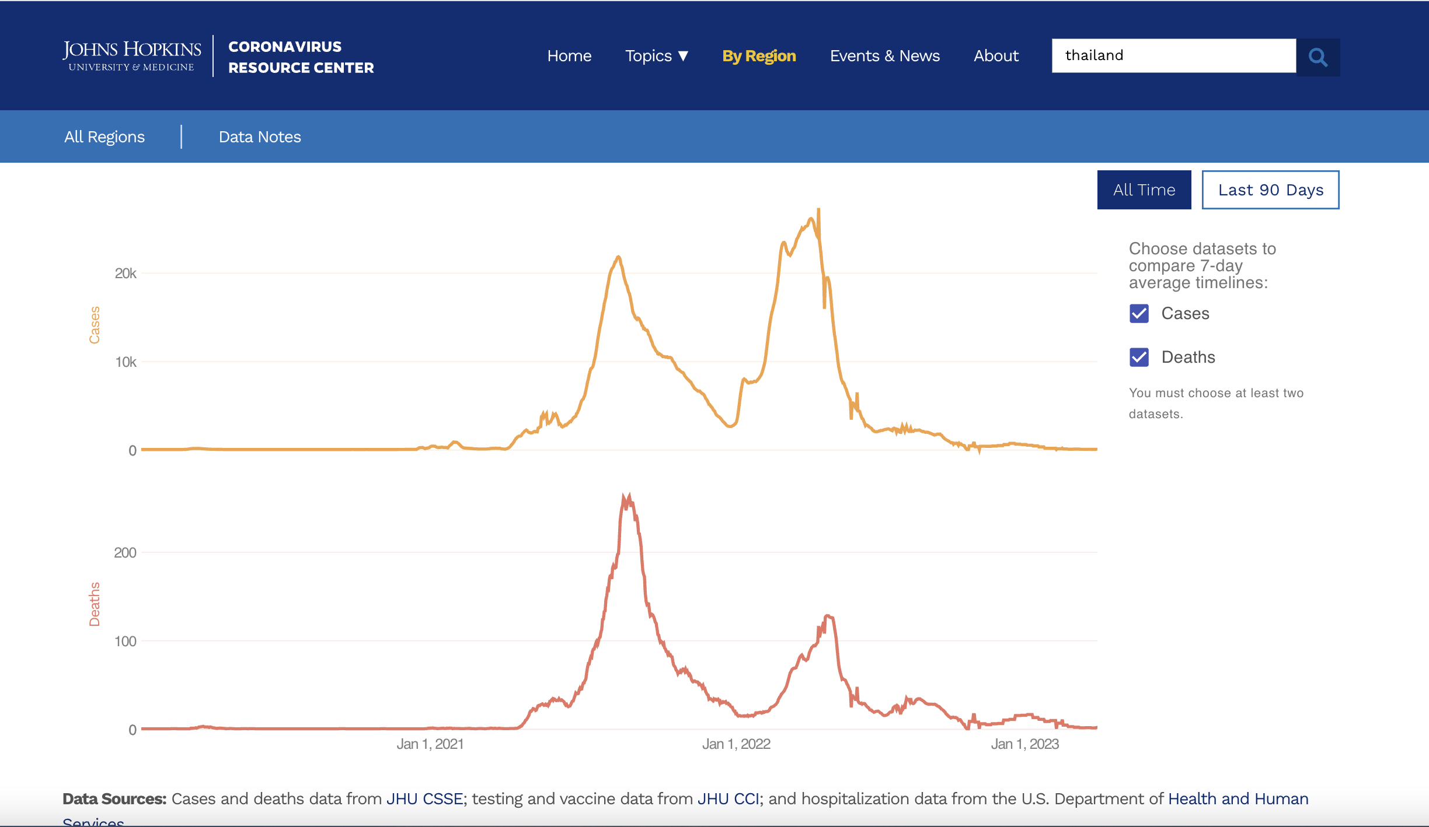Open the Data Notes link
The width and height of the screenshot is (1429, 827).
tap(260, 136)
